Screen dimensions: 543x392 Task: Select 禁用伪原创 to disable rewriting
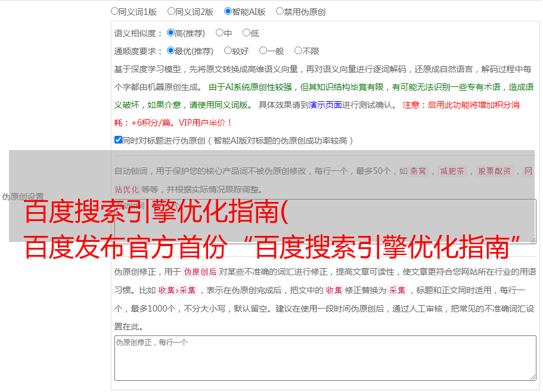(x=280, y=11)
